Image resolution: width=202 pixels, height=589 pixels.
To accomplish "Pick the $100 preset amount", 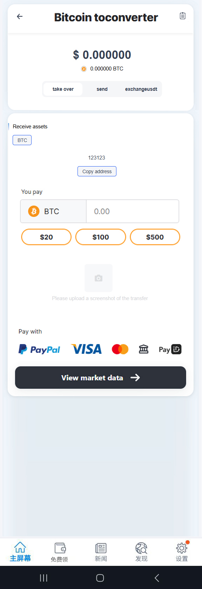I will pos(101,237).
